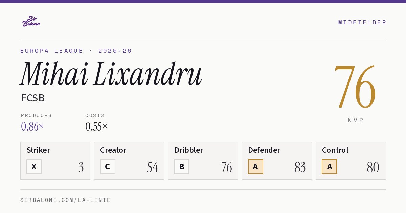Open the Defender rating card
The width and height of the screenshot is (406, 213).
tap(277, 161)
